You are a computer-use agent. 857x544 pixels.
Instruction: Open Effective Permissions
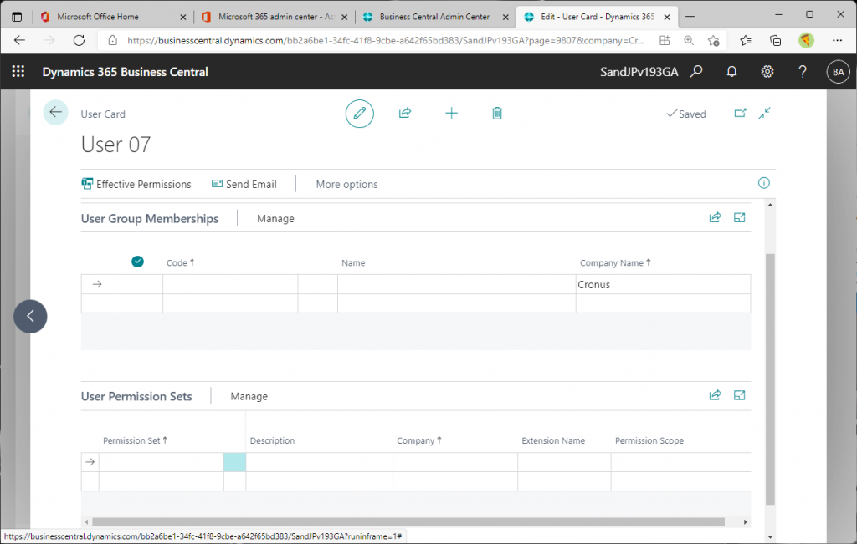(136, 185)
